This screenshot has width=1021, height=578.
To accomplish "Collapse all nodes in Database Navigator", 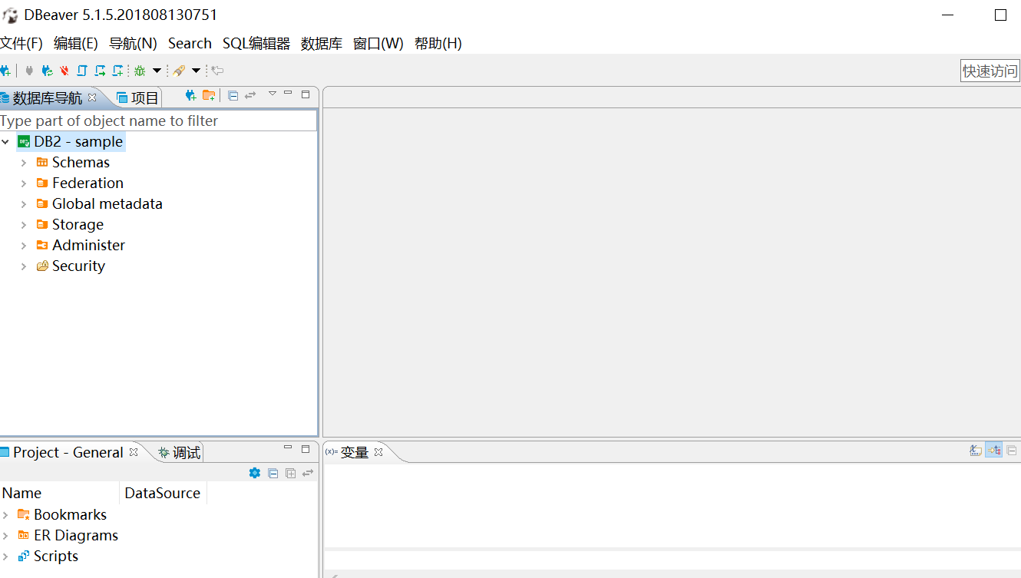I will coord(233,95).
